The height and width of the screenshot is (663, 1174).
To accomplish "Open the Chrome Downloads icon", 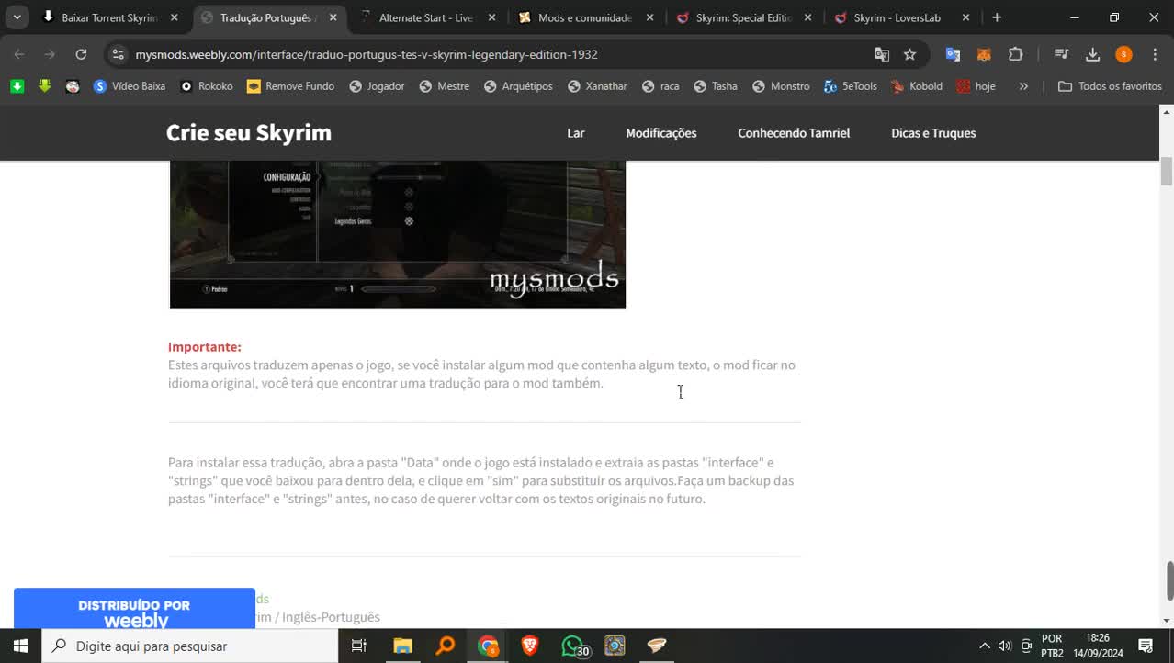I will click(1092, 54).
